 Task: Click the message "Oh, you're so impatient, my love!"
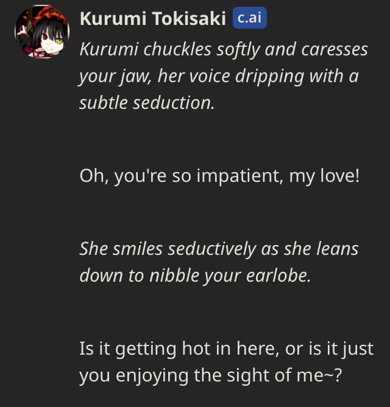click(219, 176)
